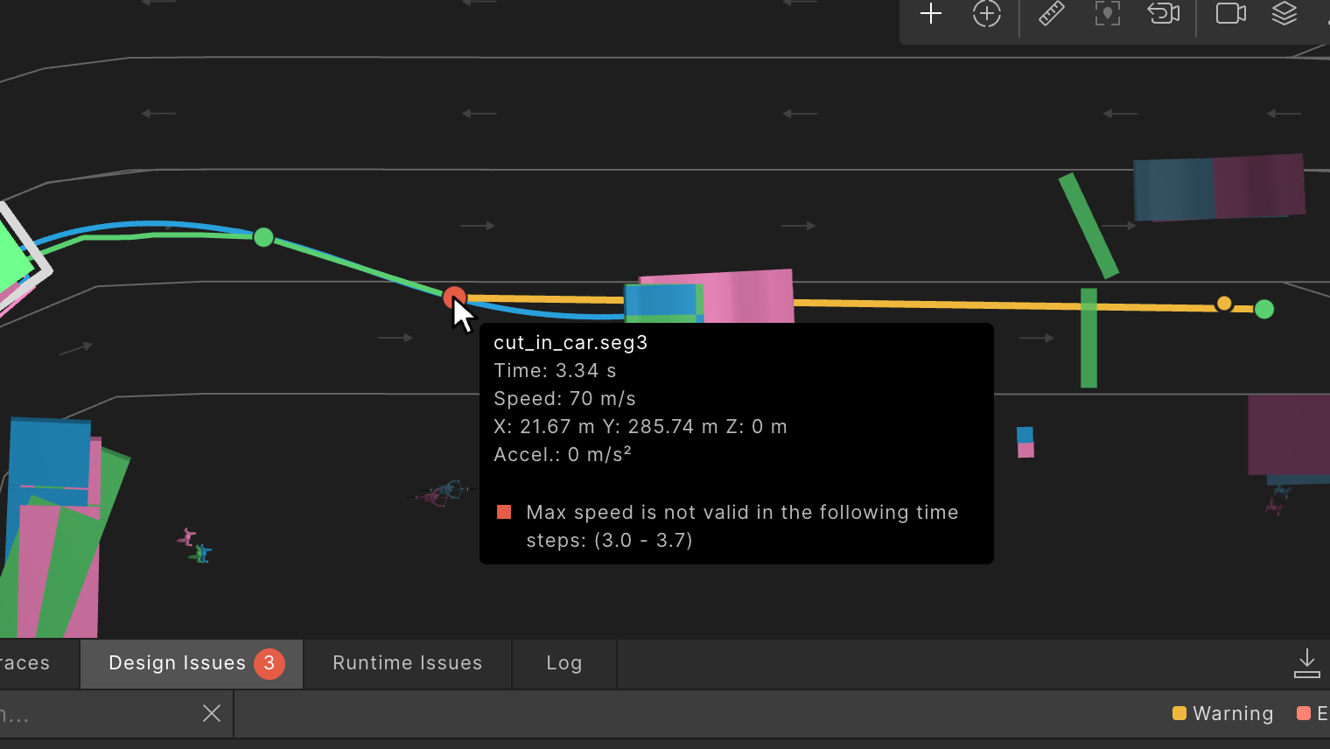Select the vertical green bar object

(x=1088, y=338)
